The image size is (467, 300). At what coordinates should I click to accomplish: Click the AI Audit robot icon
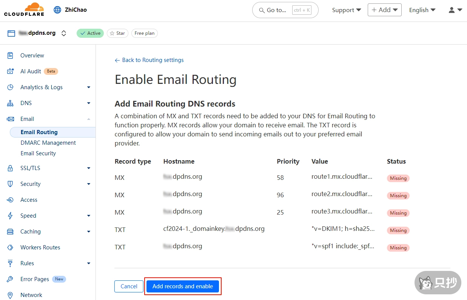point(11,71)
